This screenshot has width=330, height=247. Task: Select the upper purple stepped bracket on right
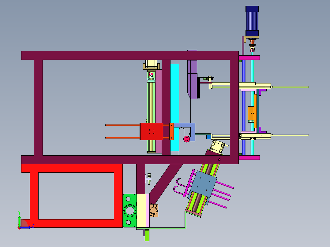262,92
